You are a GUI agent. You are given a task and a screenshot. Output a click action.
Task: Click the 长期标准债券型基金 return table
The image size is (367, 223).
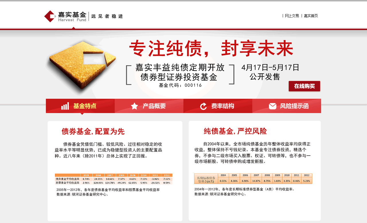(253, 178)
